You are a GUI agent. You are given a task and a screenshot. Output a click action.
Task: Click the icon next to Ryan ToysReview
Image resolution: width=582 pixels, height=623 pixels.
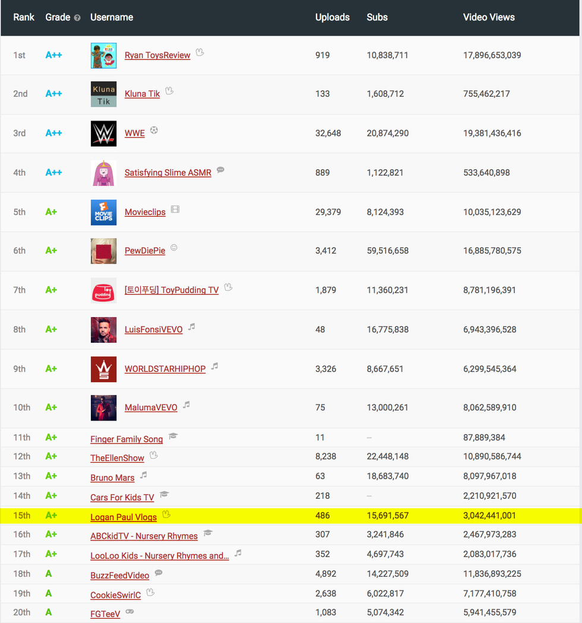200,52
